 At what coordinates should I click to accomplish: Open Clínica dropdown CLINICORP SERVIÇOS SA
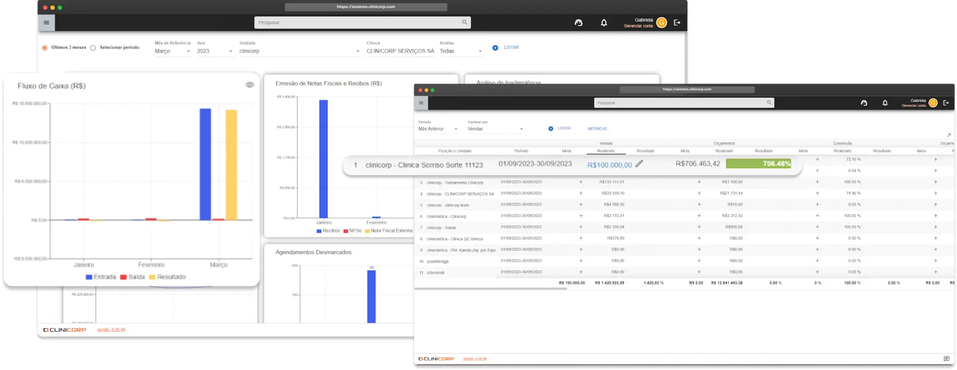point(400,51)
